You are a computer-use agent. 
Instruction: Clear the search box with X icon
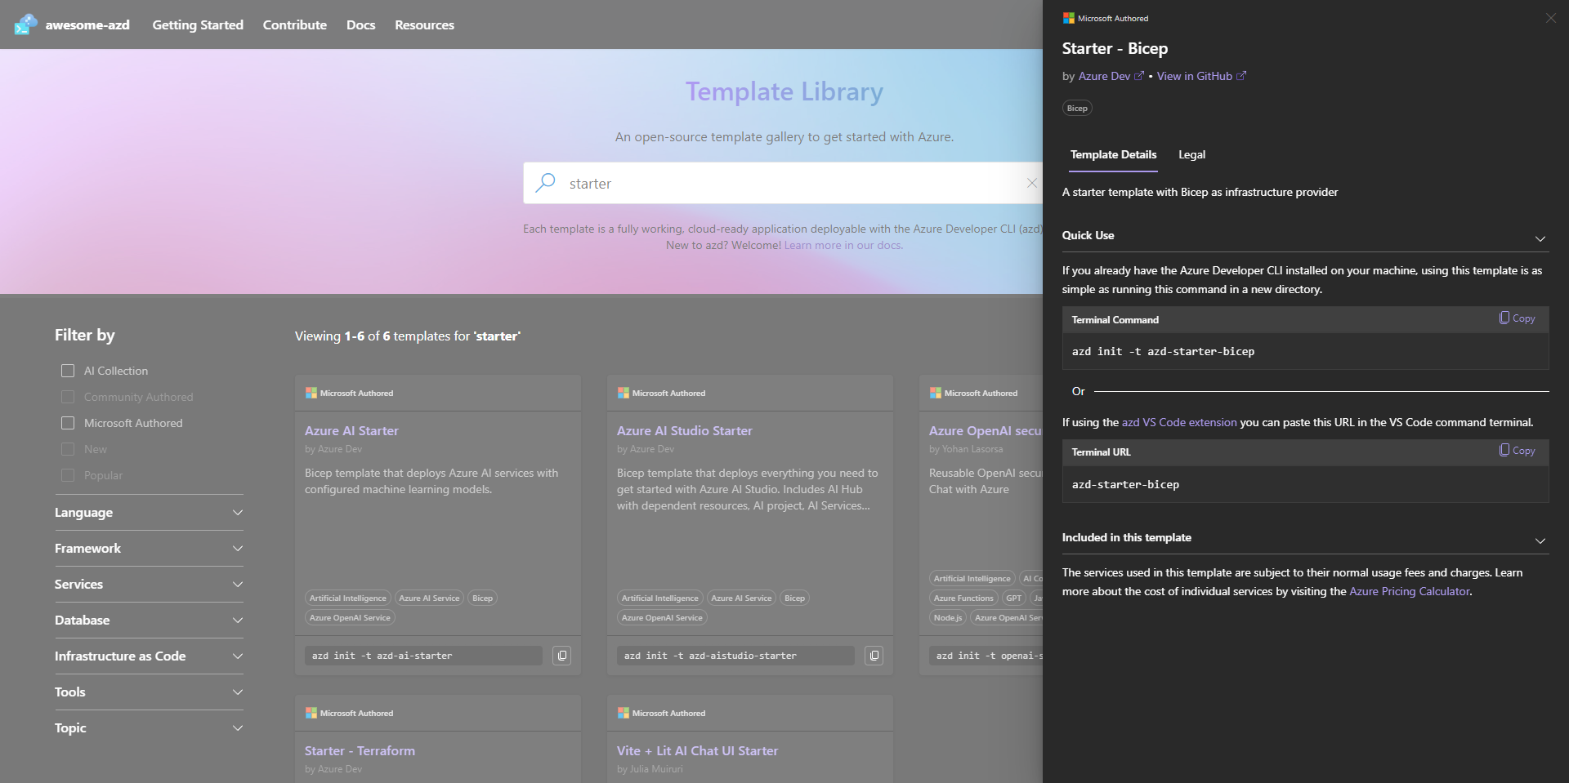(1031, 183)
